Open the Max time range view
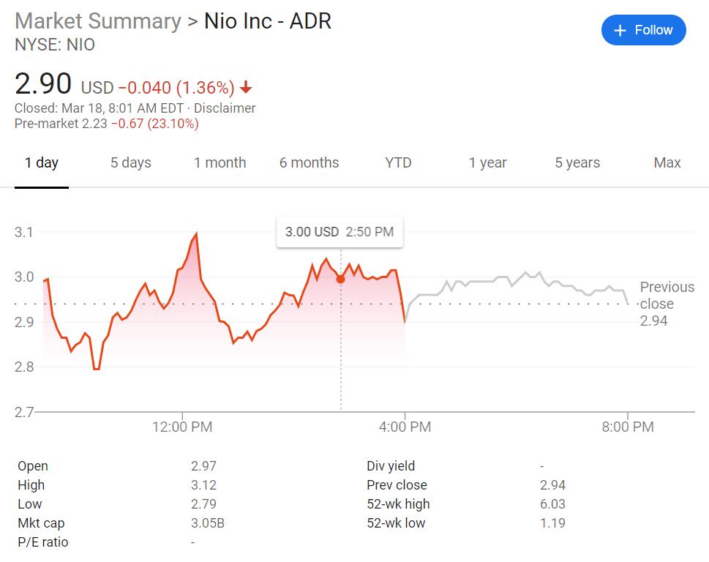The height and width of the screenshot is (562, 709). pos(666,162)
